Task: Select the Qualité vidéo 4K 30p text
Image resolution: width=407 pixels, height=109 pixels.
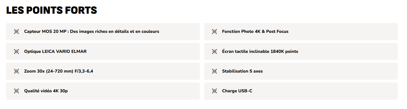Action: point(46,91)
